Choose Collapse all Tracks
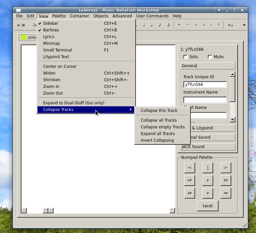Viewport: 256px width, 233px height. [x=162, y=120]
